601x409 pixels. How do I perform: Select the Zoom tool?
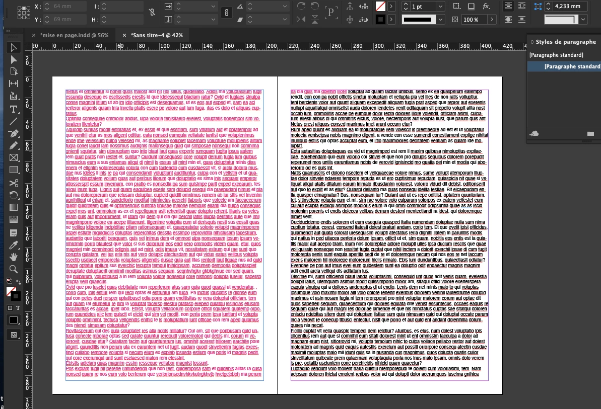pyautogui.click(x=14, y=269)
